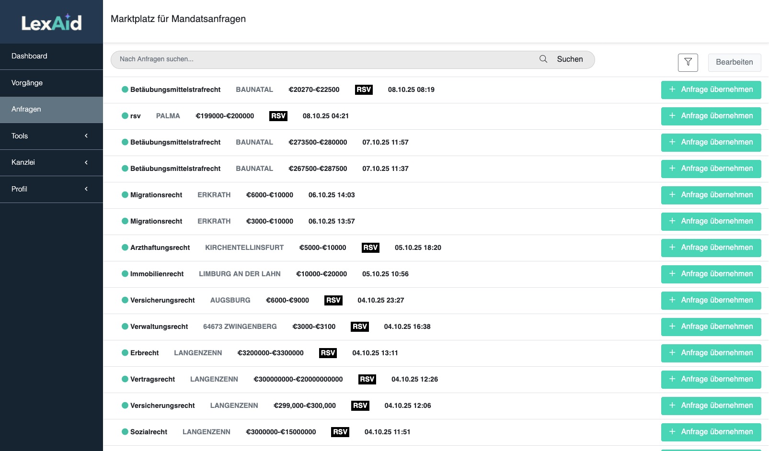Click green status dot of Immobilienrecht row
The width and height of the screenshot is (769, 451).
(x=125, y=274)
